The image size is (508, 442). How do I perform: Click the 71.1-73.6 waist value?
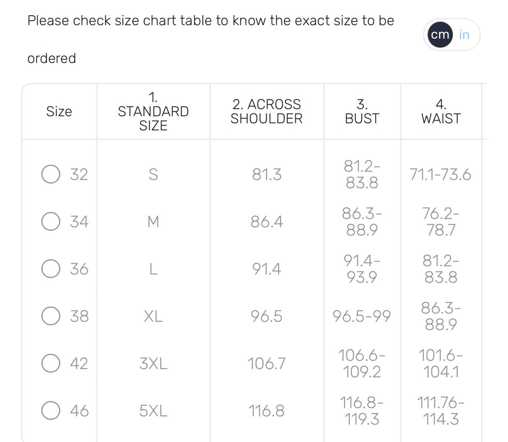point(441,174)
